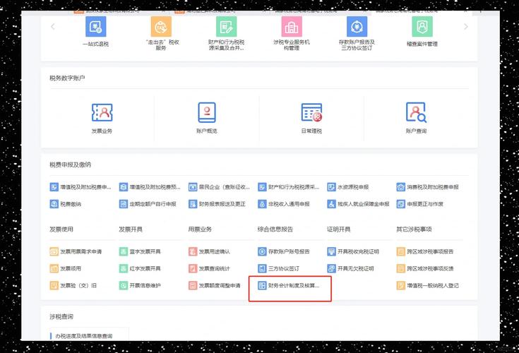This screenshot has width=519, height=353.
Task: Click the 非税收入通用申报 icon
Action: pyautogui.click(x=262, y=204)
